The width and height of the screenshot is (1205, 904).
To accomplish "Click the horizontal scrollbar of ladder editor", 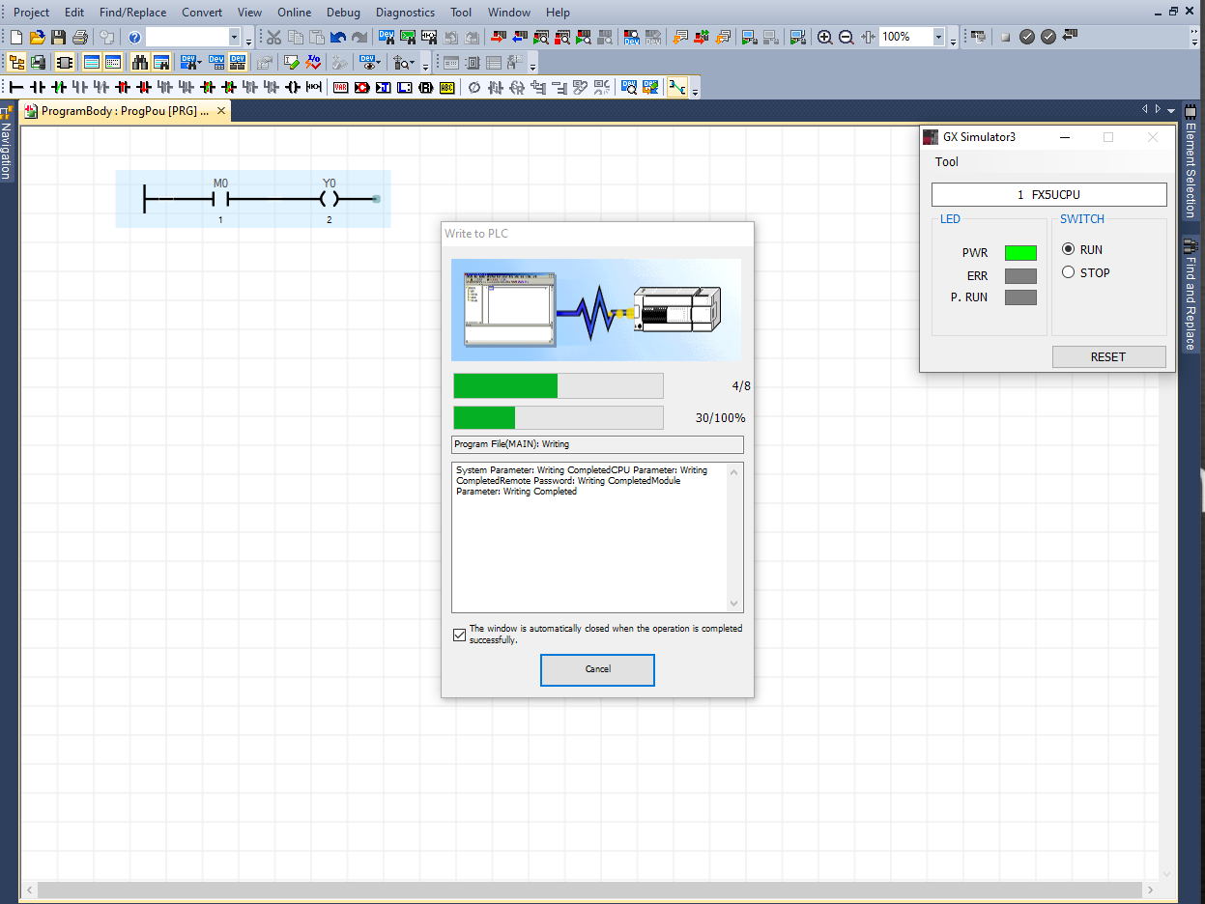I will [x=580, y=889].
